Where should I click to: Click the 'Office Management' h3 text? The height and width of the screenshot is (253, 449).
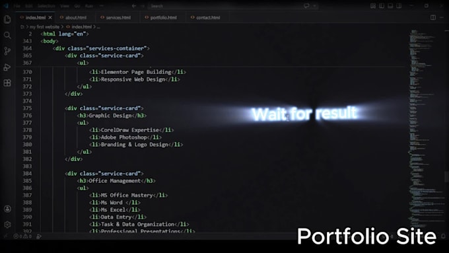click(x=114, y=181)
